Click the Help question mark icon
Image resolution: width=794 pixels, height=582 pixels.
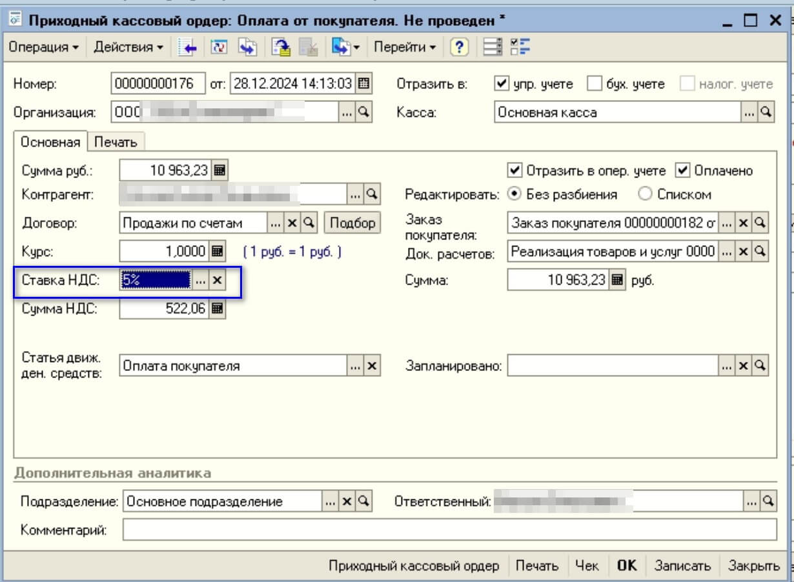click(x=459, y=47)
